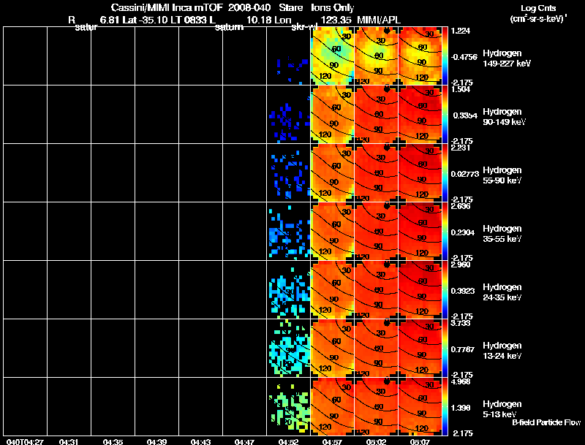This screenshot has height=445, width=585.
Task: Click the '04:47' time axis label
Action: pyautogui.click(x=245, y=442)
